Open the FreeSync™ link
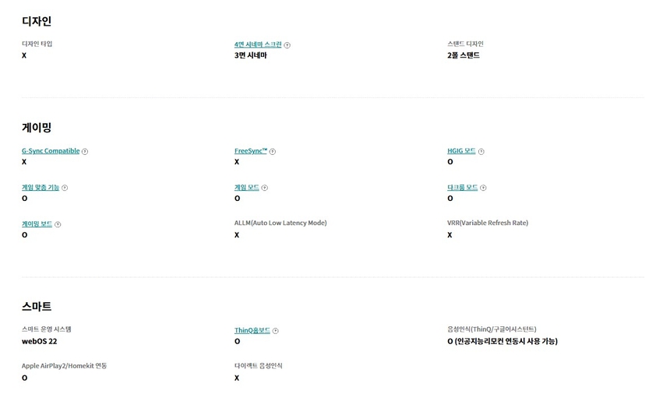670x394 pixels. click(x=251, y=151)
